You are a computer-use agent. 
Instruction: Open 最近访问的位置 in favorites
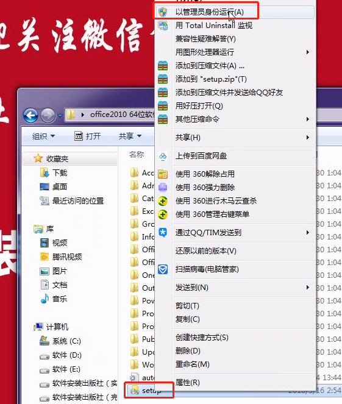[72, 200]
